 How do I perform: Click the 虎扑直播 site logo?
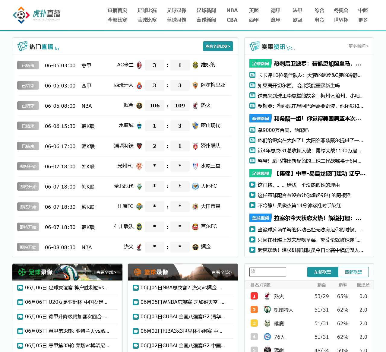click(36, 15)
